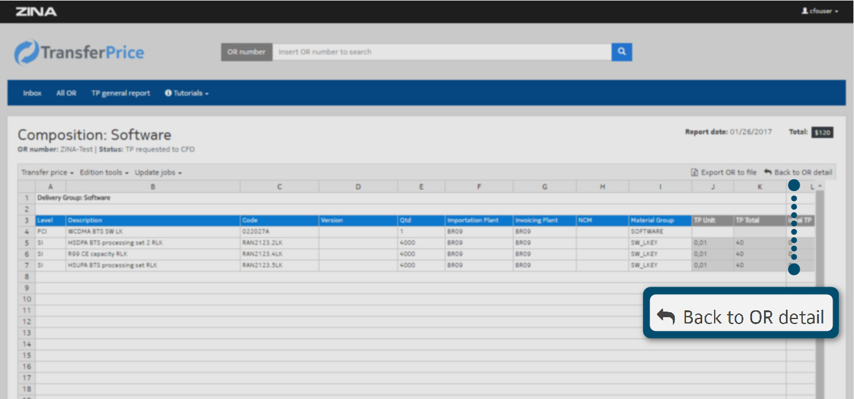Open the All OR page

coord(66,93)
